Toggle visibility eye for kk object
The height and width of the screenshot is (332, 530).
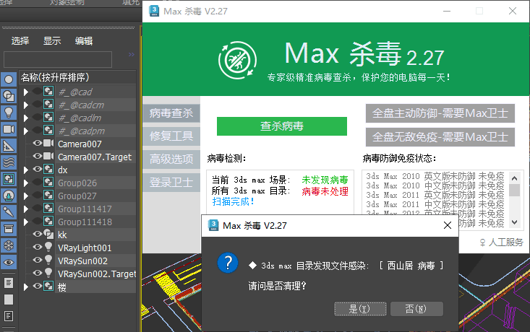pos(38,235)
